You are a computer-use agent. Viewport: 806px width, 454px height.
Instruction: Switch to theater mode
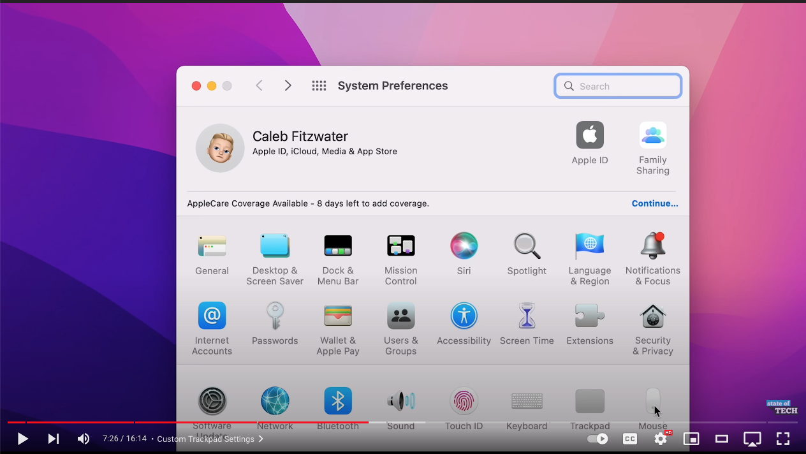click(x=722, y=439)
